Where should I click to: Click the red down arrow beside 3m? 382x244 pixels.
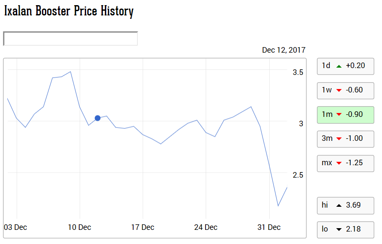(339, 139)
